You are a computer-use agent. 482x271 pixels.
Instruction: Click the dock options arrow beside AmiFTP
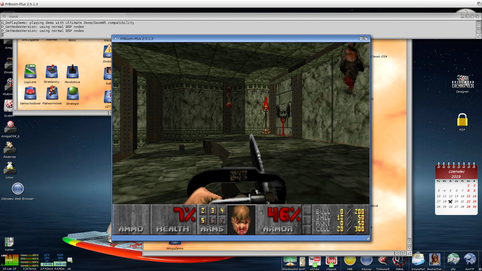(x=480, y=269)
